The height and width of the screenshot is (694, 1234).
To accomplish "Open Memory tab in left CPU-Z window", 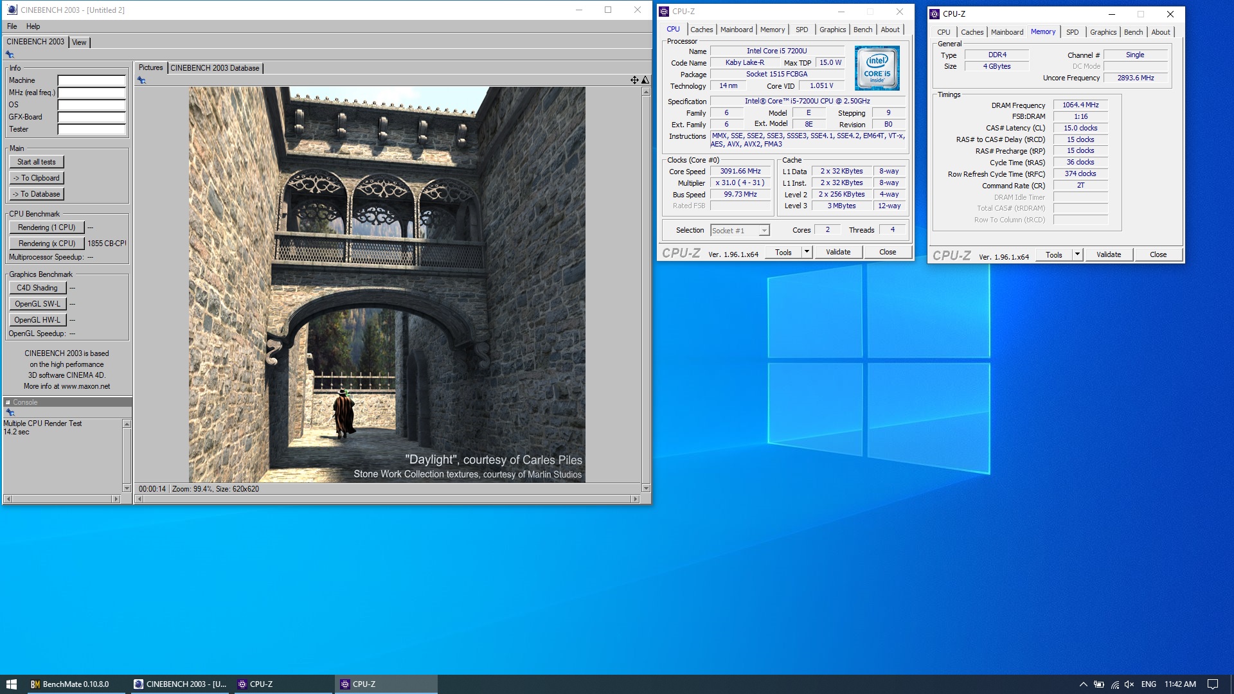I will pos(772,30).
